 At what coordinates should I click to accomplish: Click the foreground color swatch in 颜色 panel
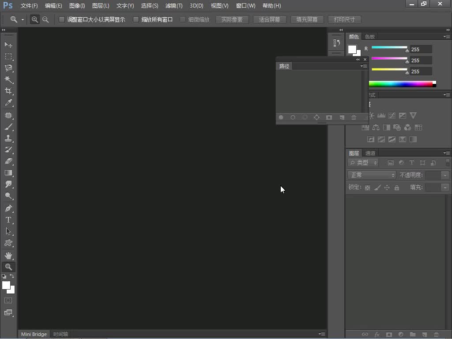coord(352,49)
